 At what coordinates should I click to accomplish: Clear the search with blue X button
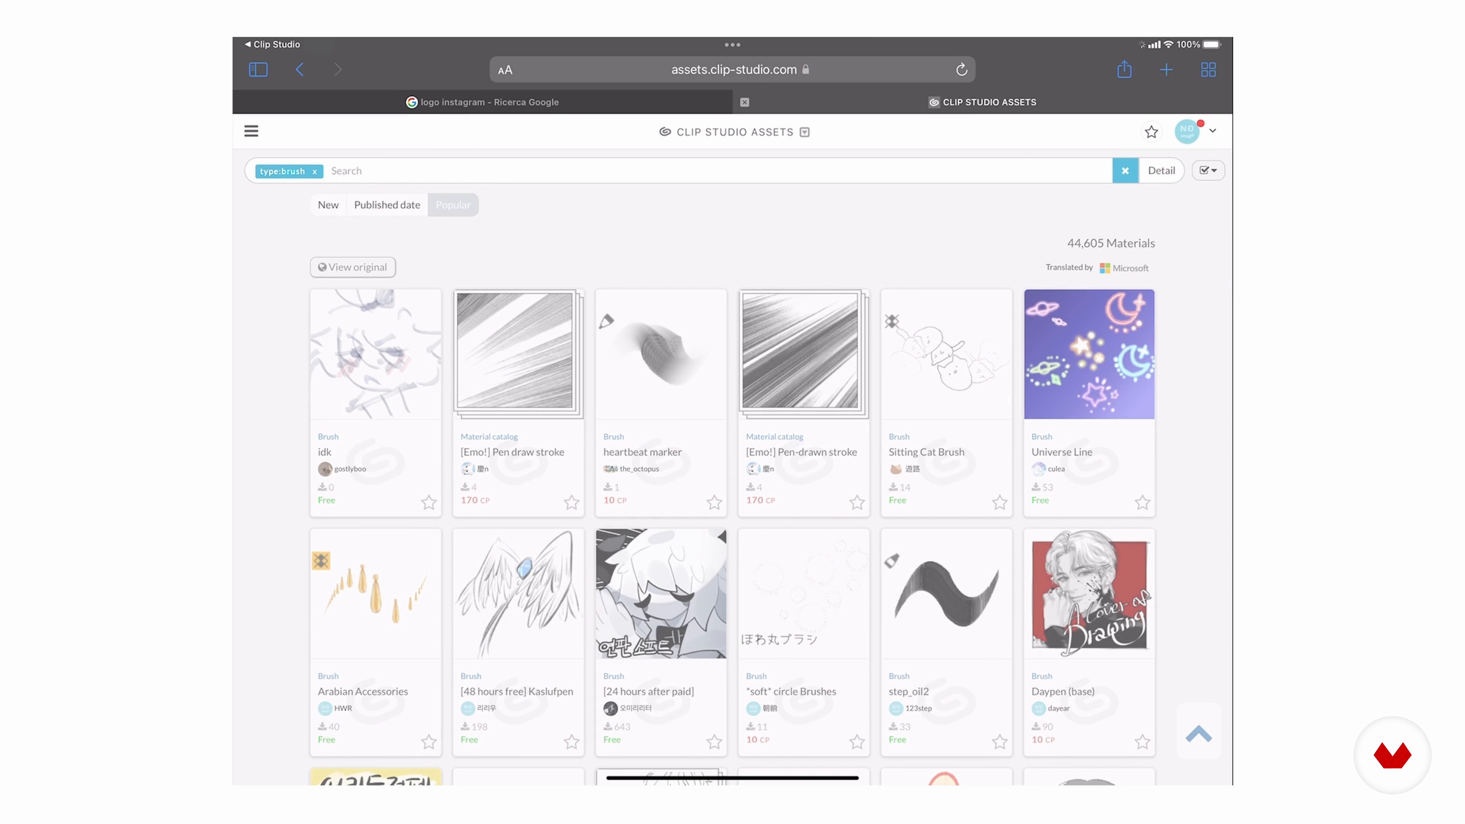1125,171
